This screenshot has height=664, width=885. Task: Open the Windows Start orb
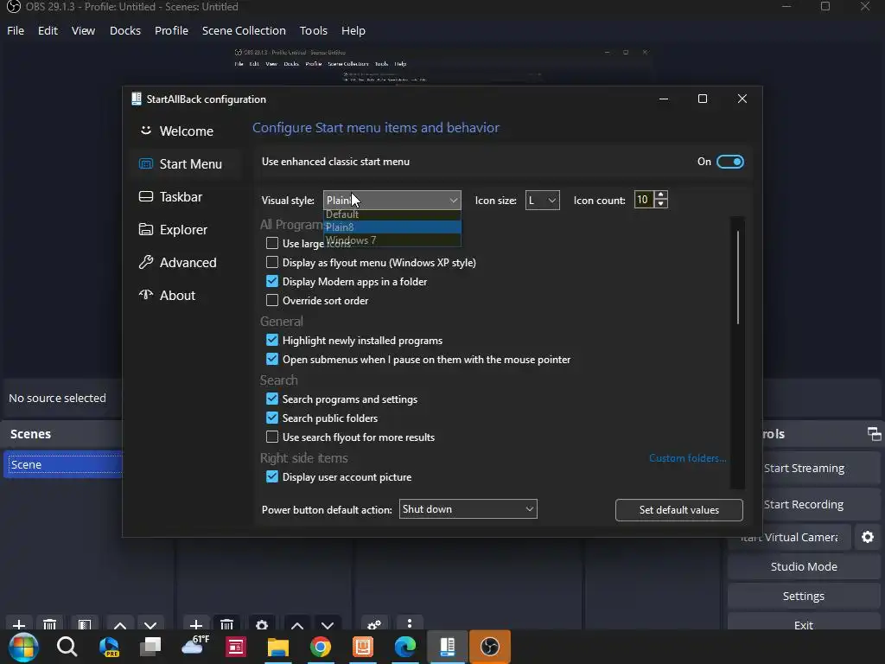click(23, 647)
